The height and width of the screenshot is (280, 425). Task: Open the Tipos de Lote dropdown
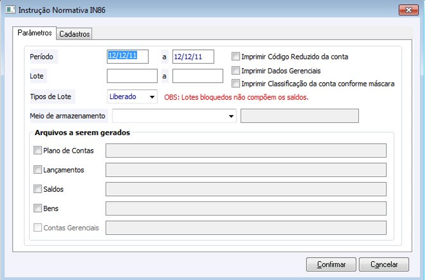pos(132,97)
